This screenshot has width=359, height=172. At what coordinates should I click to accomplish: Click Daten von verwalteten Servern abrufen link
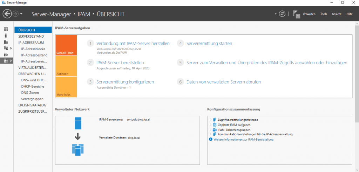coord(224,82)
